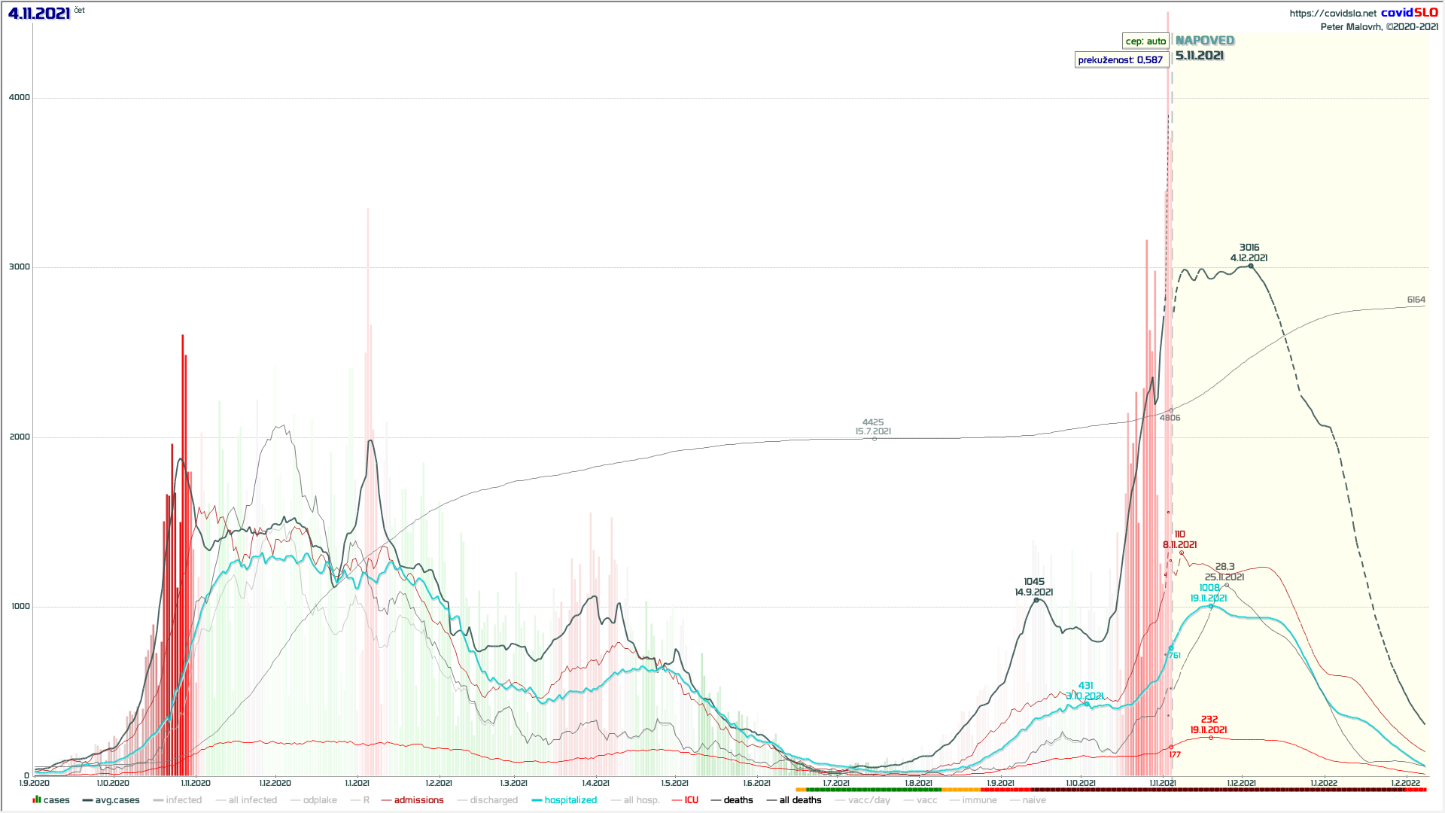Toggle the cases bar chart legend icon
Screen dimensions: 1445x813
(37, 799)
